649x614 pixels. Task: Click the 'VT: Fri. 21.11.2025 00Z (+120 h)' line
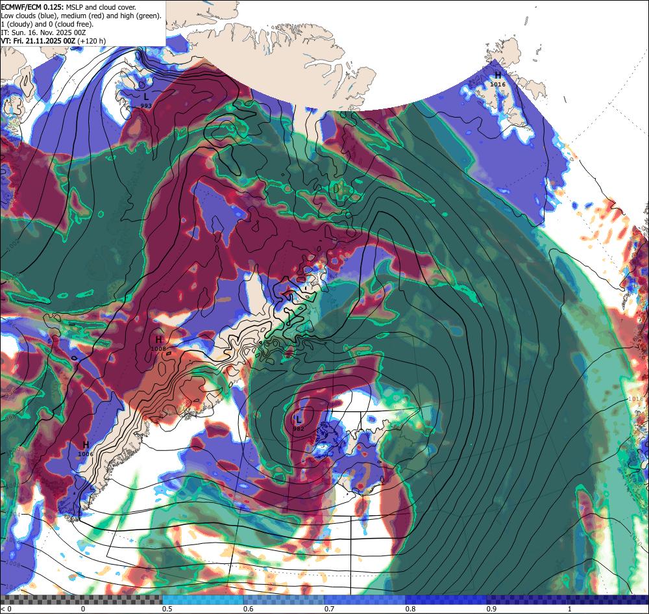pos(53,41)
